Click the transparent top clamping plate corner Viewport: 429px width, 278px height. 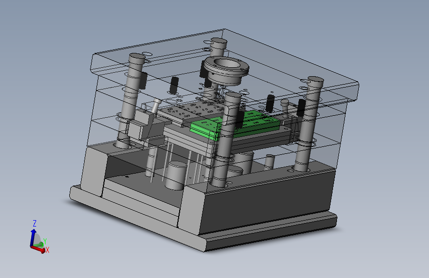tap(353, 91)
